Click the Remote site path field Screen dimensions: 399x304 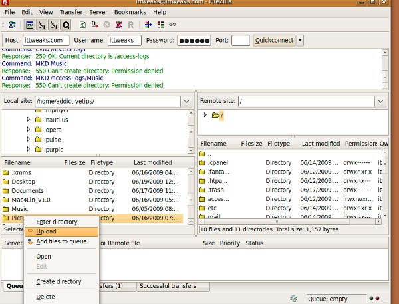pyautogui.click(x=307, y=101)
